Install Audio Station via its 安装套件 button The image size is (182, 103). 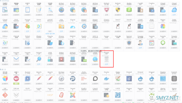click(x=129, y=15)
